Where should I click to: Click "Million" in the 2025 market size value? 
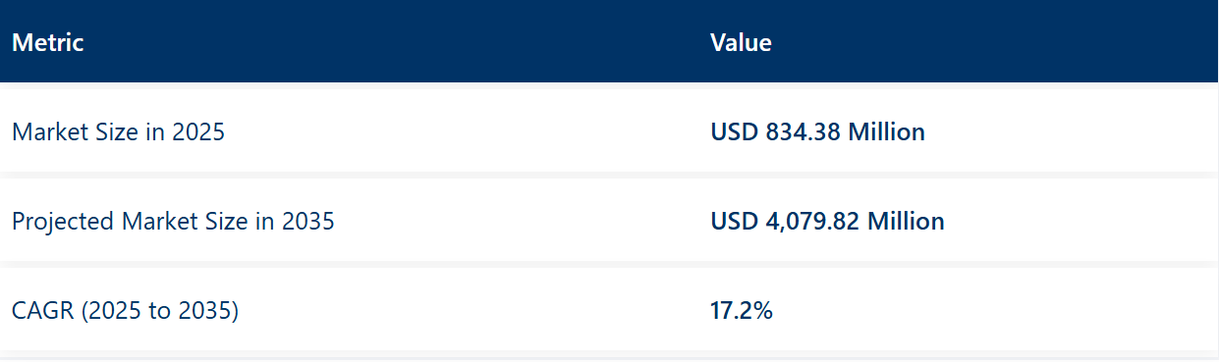tap(886, 131)
